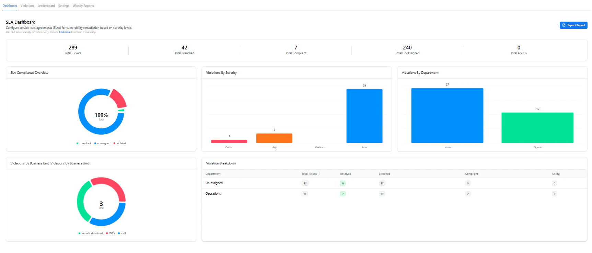Viewport: 592px width, 253px height.
Task: Click the Violations By Department panel title
Action: point(420,73)
